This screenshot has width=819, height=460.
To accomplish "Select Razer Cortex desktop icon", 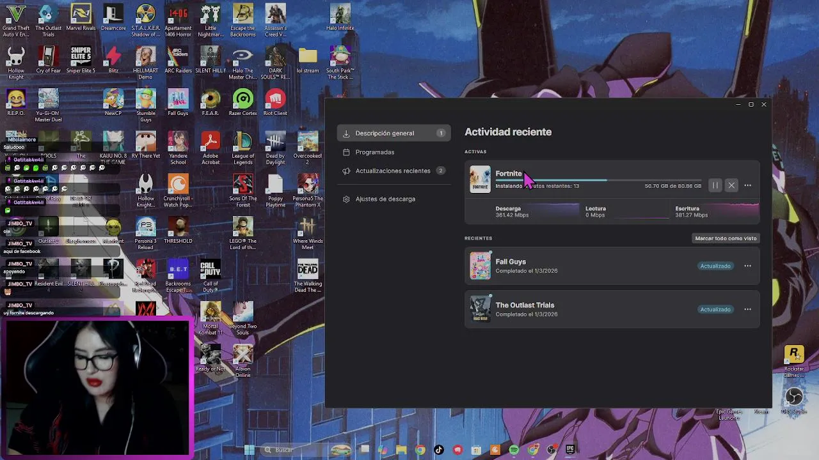I will [243, 103].
